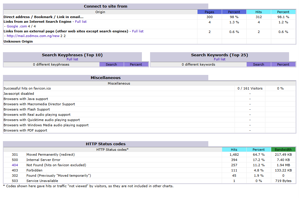Click Hits header in HTTP Status codes table
The width and height of the screenshot is (299, 198).
[234, 150]
